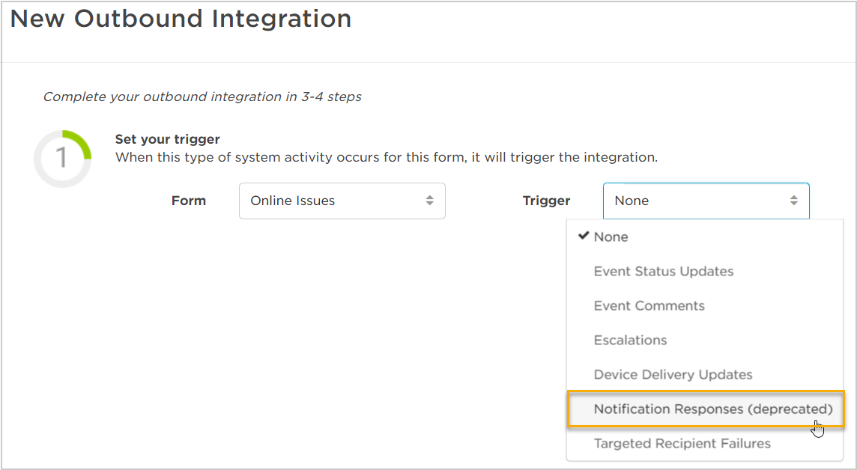Choose Targeted Recipient Failures trigger
This screenshot has height=470, width=857.
tap(705, 443)
